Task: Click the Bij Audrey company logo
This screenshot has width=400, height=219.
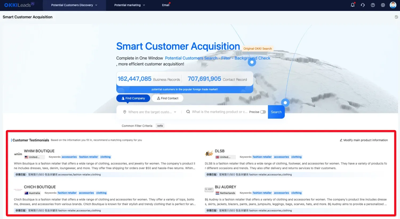Action: [x=209, y=190]
